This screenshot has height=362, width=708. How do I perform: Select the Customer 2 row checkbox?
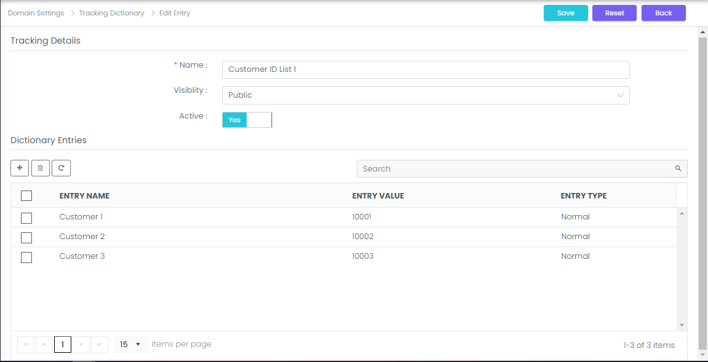coord(26,238)
